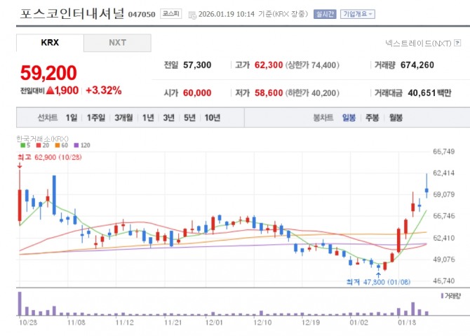Click the +3.32% change value
470x336 pixels.
pos(104,90)
